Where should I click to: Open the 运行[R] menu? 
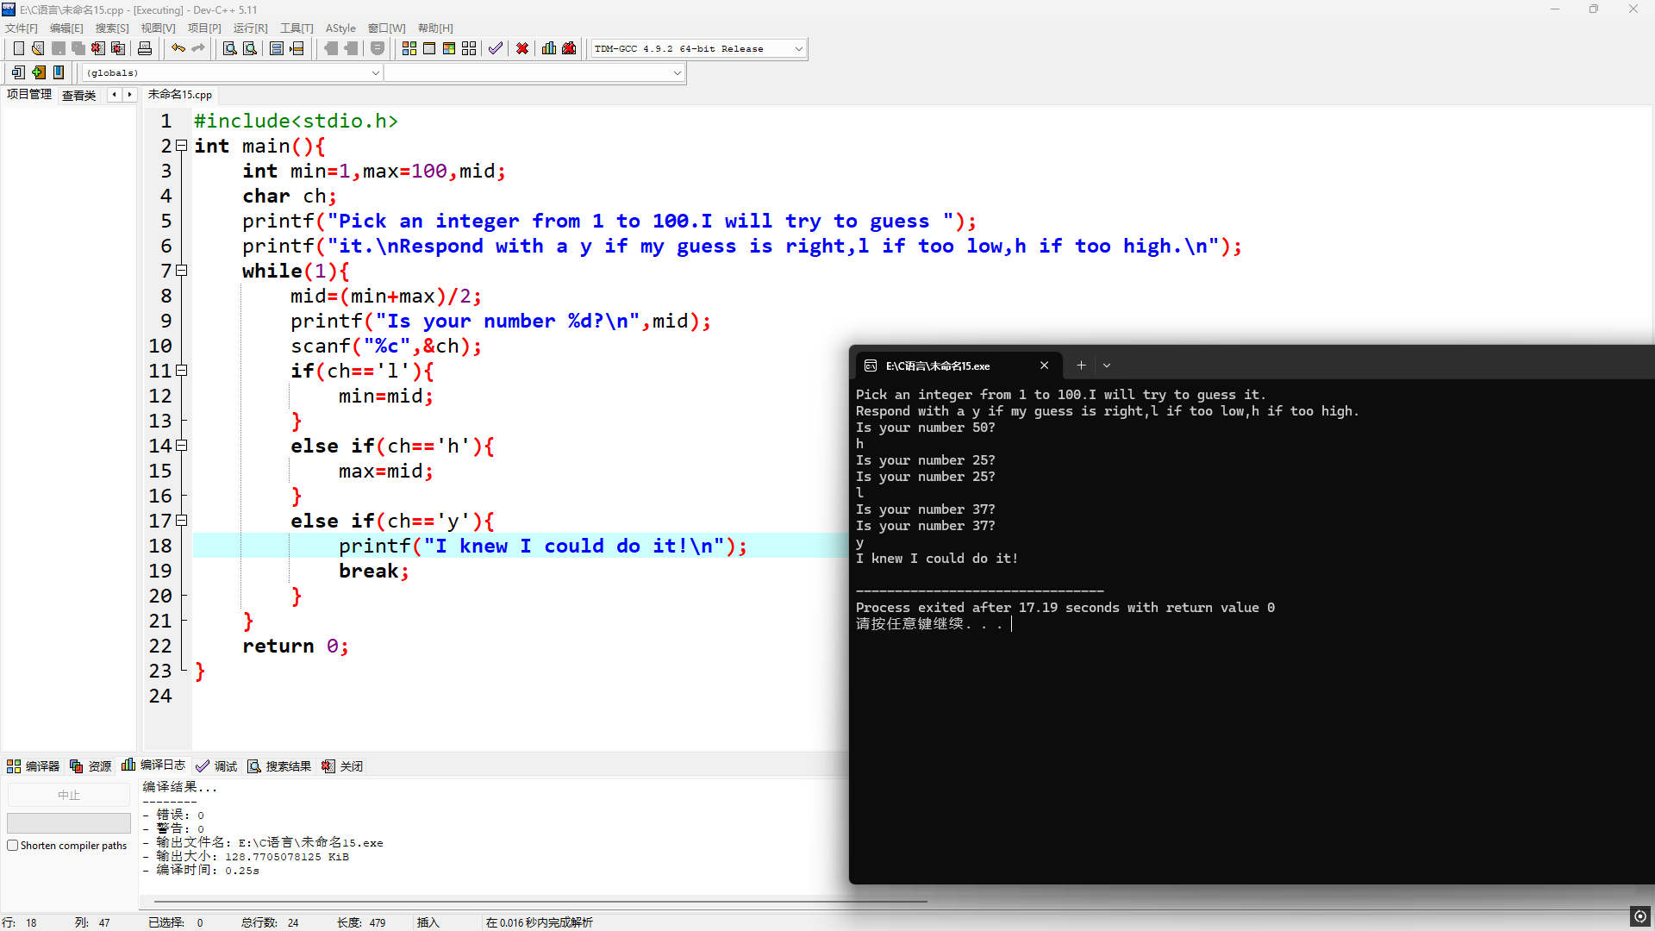click(x=250, y=28)
